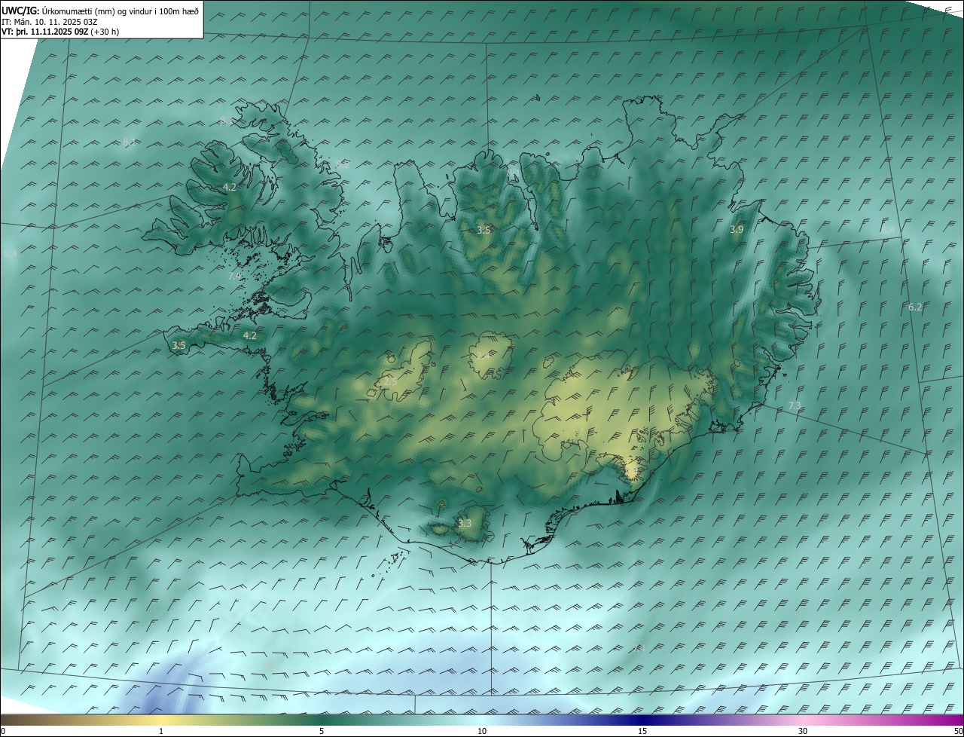Click the color bar tick label 50
This screenshot has height=737, width=964.
pyautogui.click(x=958, y=731)
